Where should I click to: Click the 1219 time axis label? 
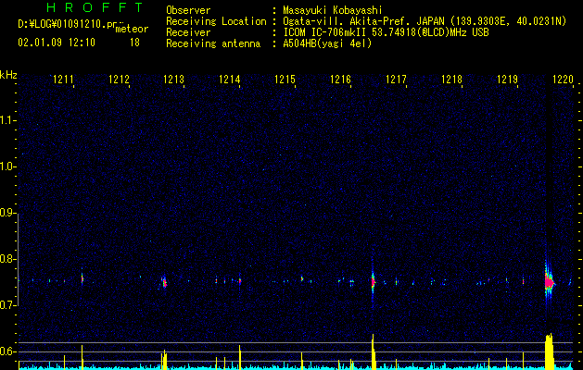pyautogui.click(x=508, y=79)
